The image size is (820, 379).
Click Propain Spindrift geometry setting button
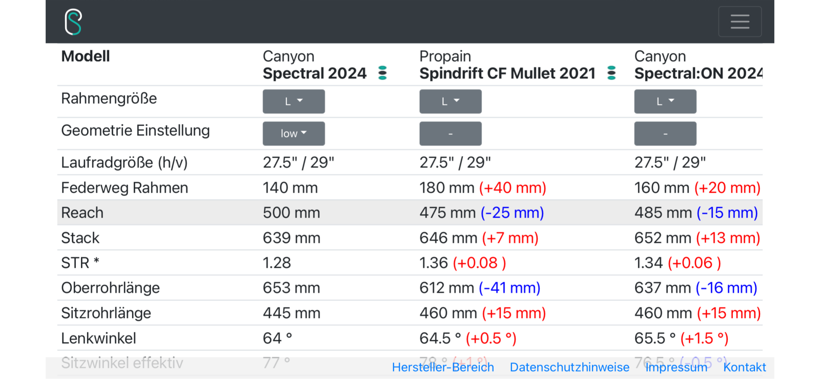[450, 134]
